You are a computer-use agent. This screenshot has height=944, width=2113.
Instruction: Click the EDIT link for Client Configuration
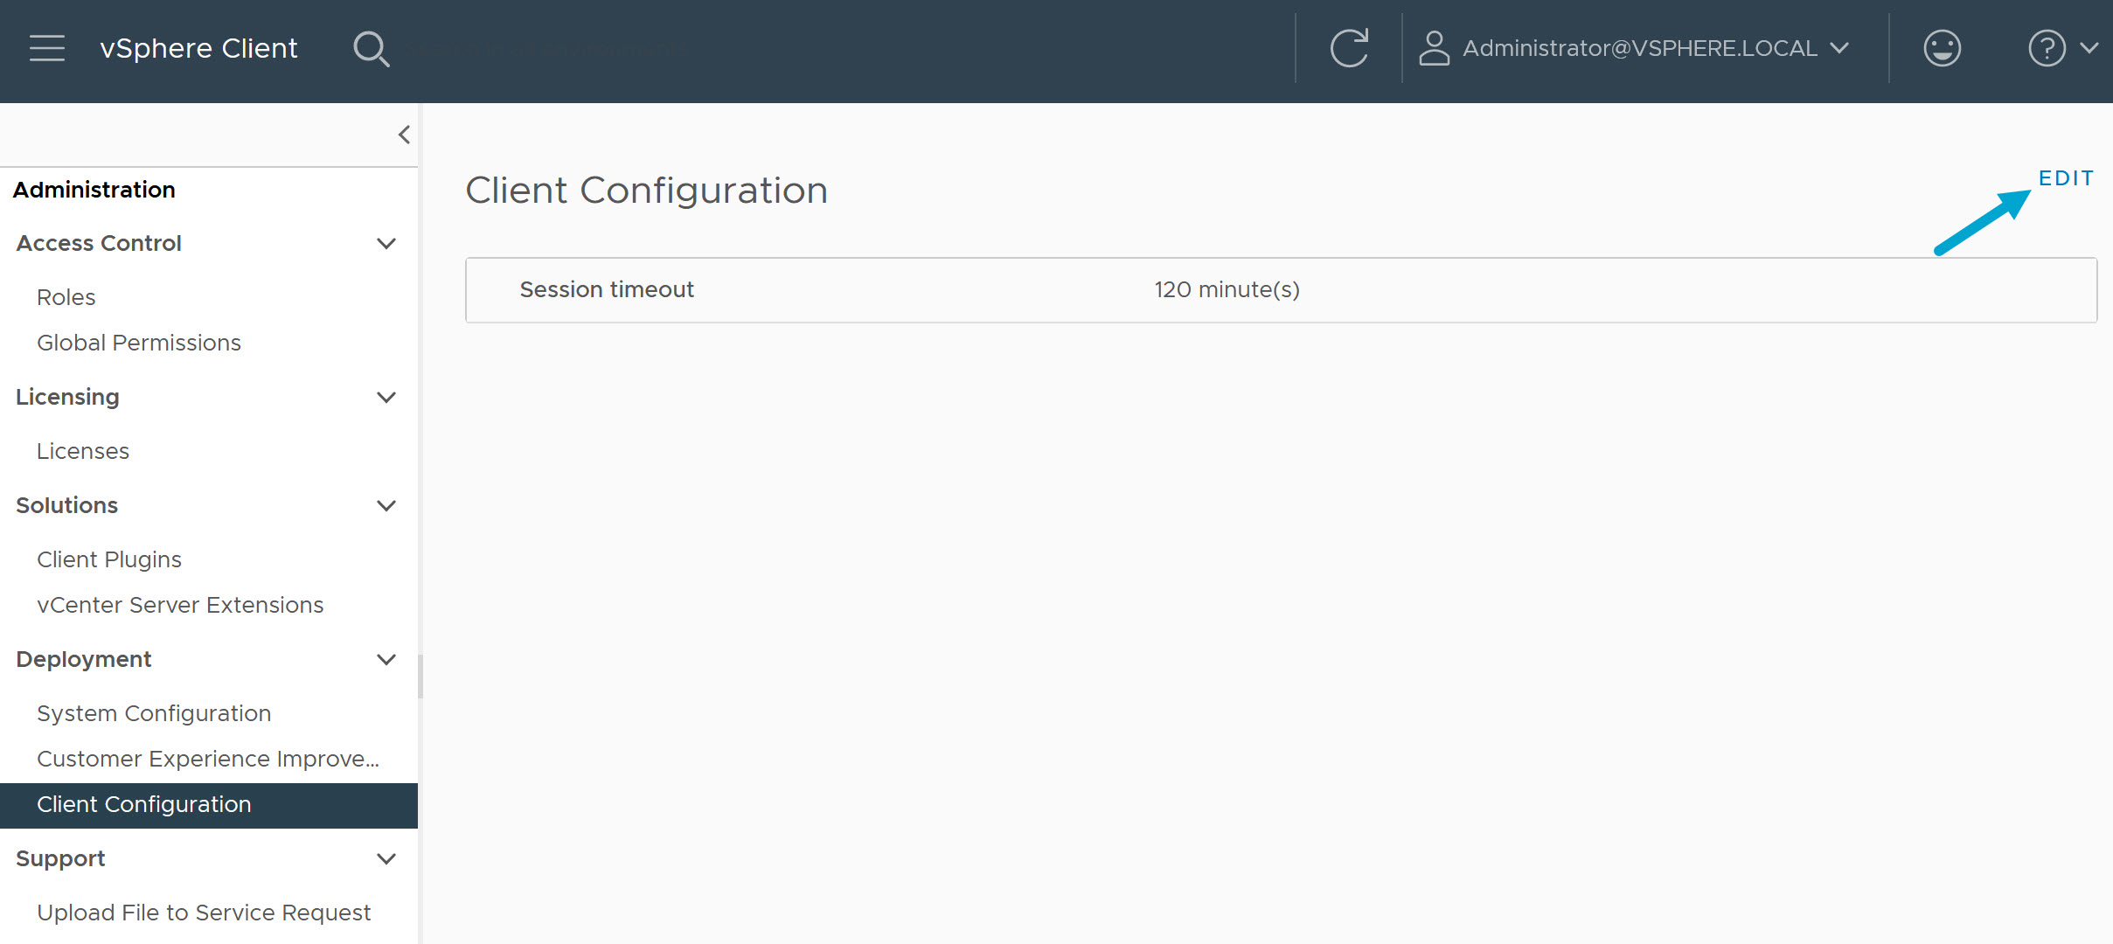2066,177
